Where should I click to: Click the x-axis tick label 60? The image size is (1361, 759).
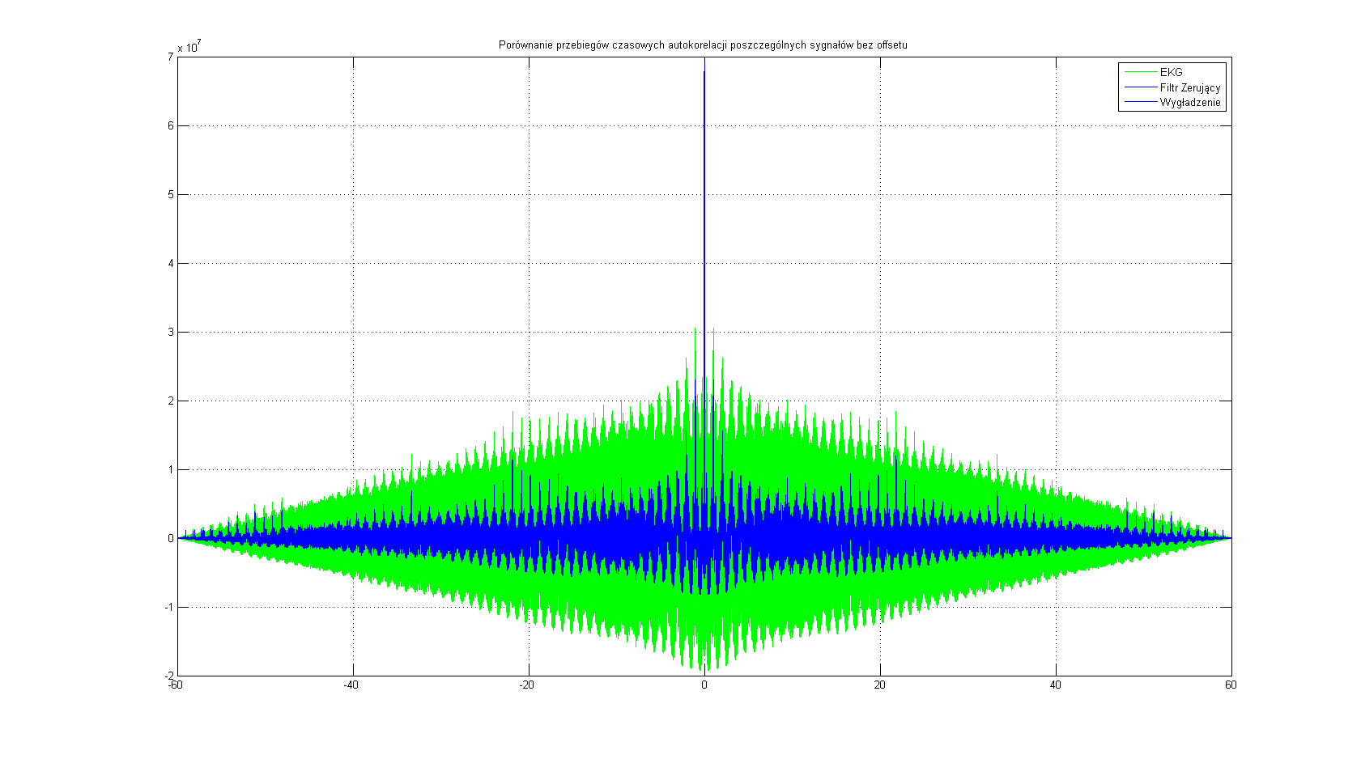point(1231,685)
